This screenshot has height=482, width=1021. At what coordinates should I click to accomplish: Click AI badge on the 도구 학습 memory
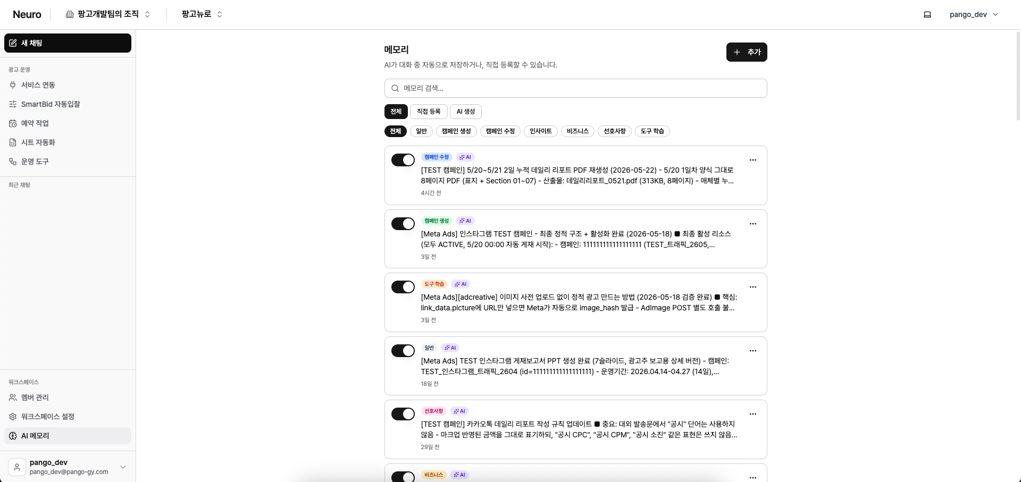[x=461, y=284]
